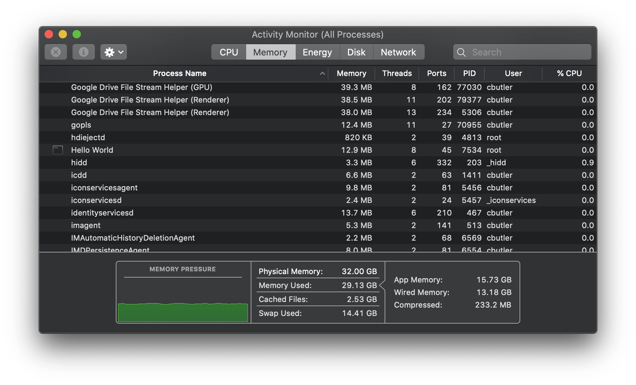Toggle sort direction arrow in Process Name header

coord(323,73)
